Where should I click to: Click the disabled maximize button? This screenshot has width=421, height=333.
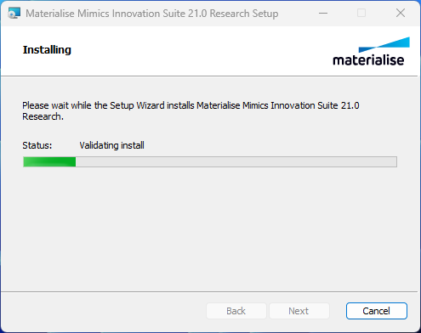point(361,13)
